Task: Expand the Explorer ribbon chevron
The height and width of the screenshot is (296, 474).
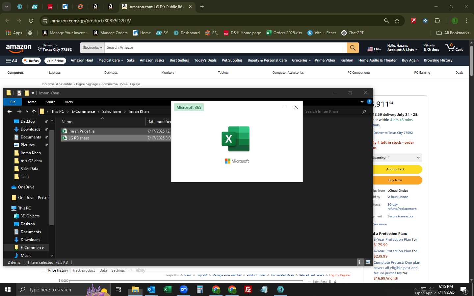Action: tap(362, 102)
